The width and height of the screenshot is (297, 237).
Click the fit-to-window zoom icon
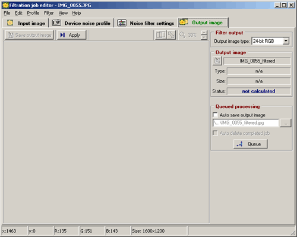click(171, 35)
